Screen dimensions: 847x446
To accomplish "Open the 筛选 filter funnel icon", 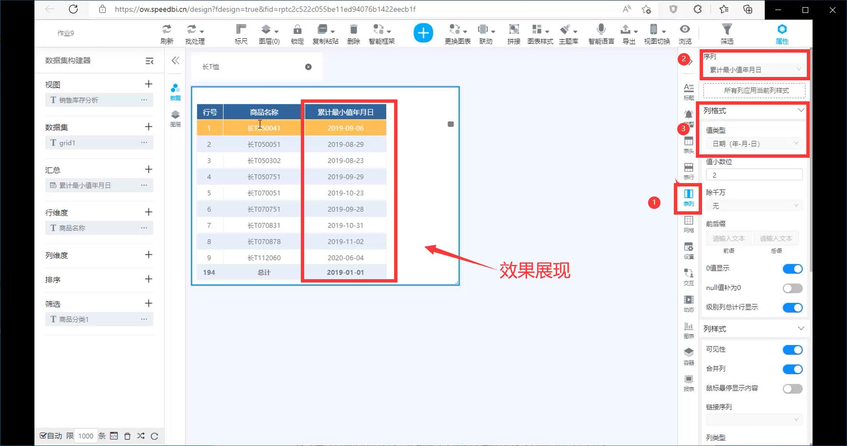I will point(726,30).
